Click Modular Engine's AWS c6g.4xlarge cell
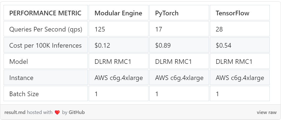Viewport: 281px width, 120px height. (x=118, y=77)
